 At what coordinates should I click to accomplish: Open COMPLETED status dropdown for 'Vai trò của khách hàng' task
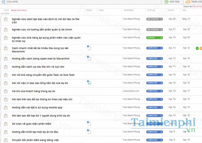155,91
